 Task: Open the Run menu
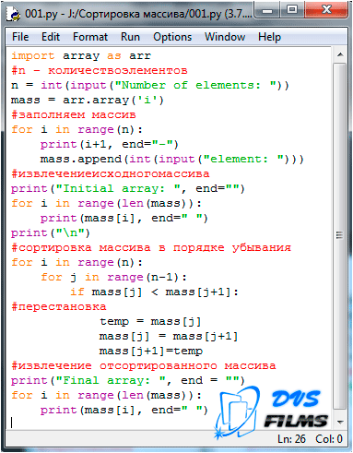130,37
